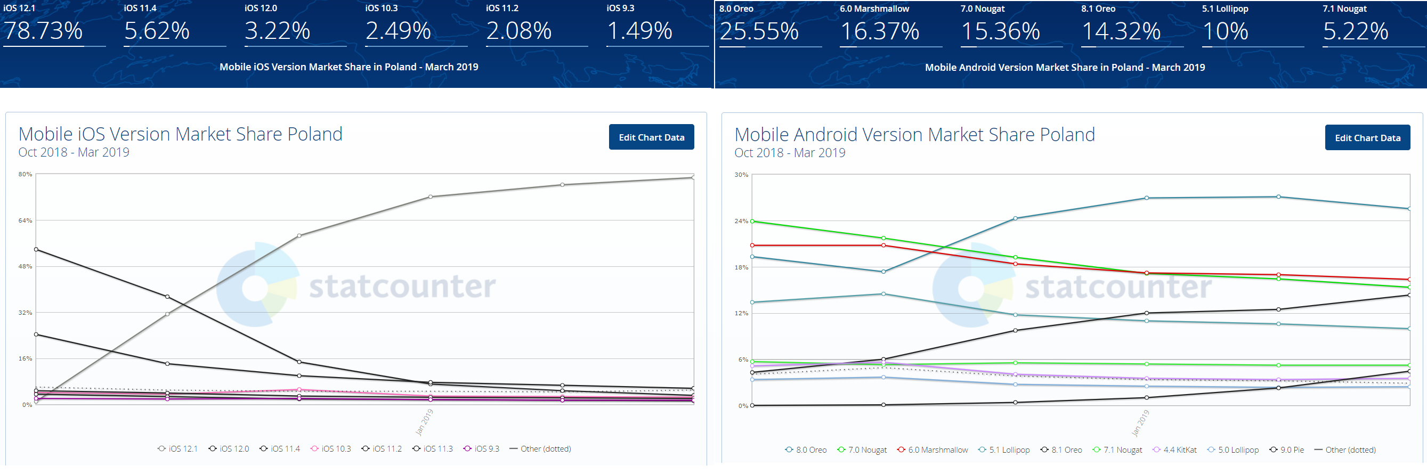This screenshot has width=1427, height=474.
Task: Toggle the 8.0 Oreo legend series
Action: pyautogui.click(x=806, y=450)
